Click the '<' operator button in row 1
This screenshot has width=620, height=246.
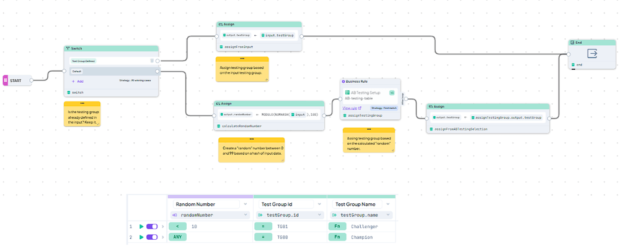click(177, 227)
